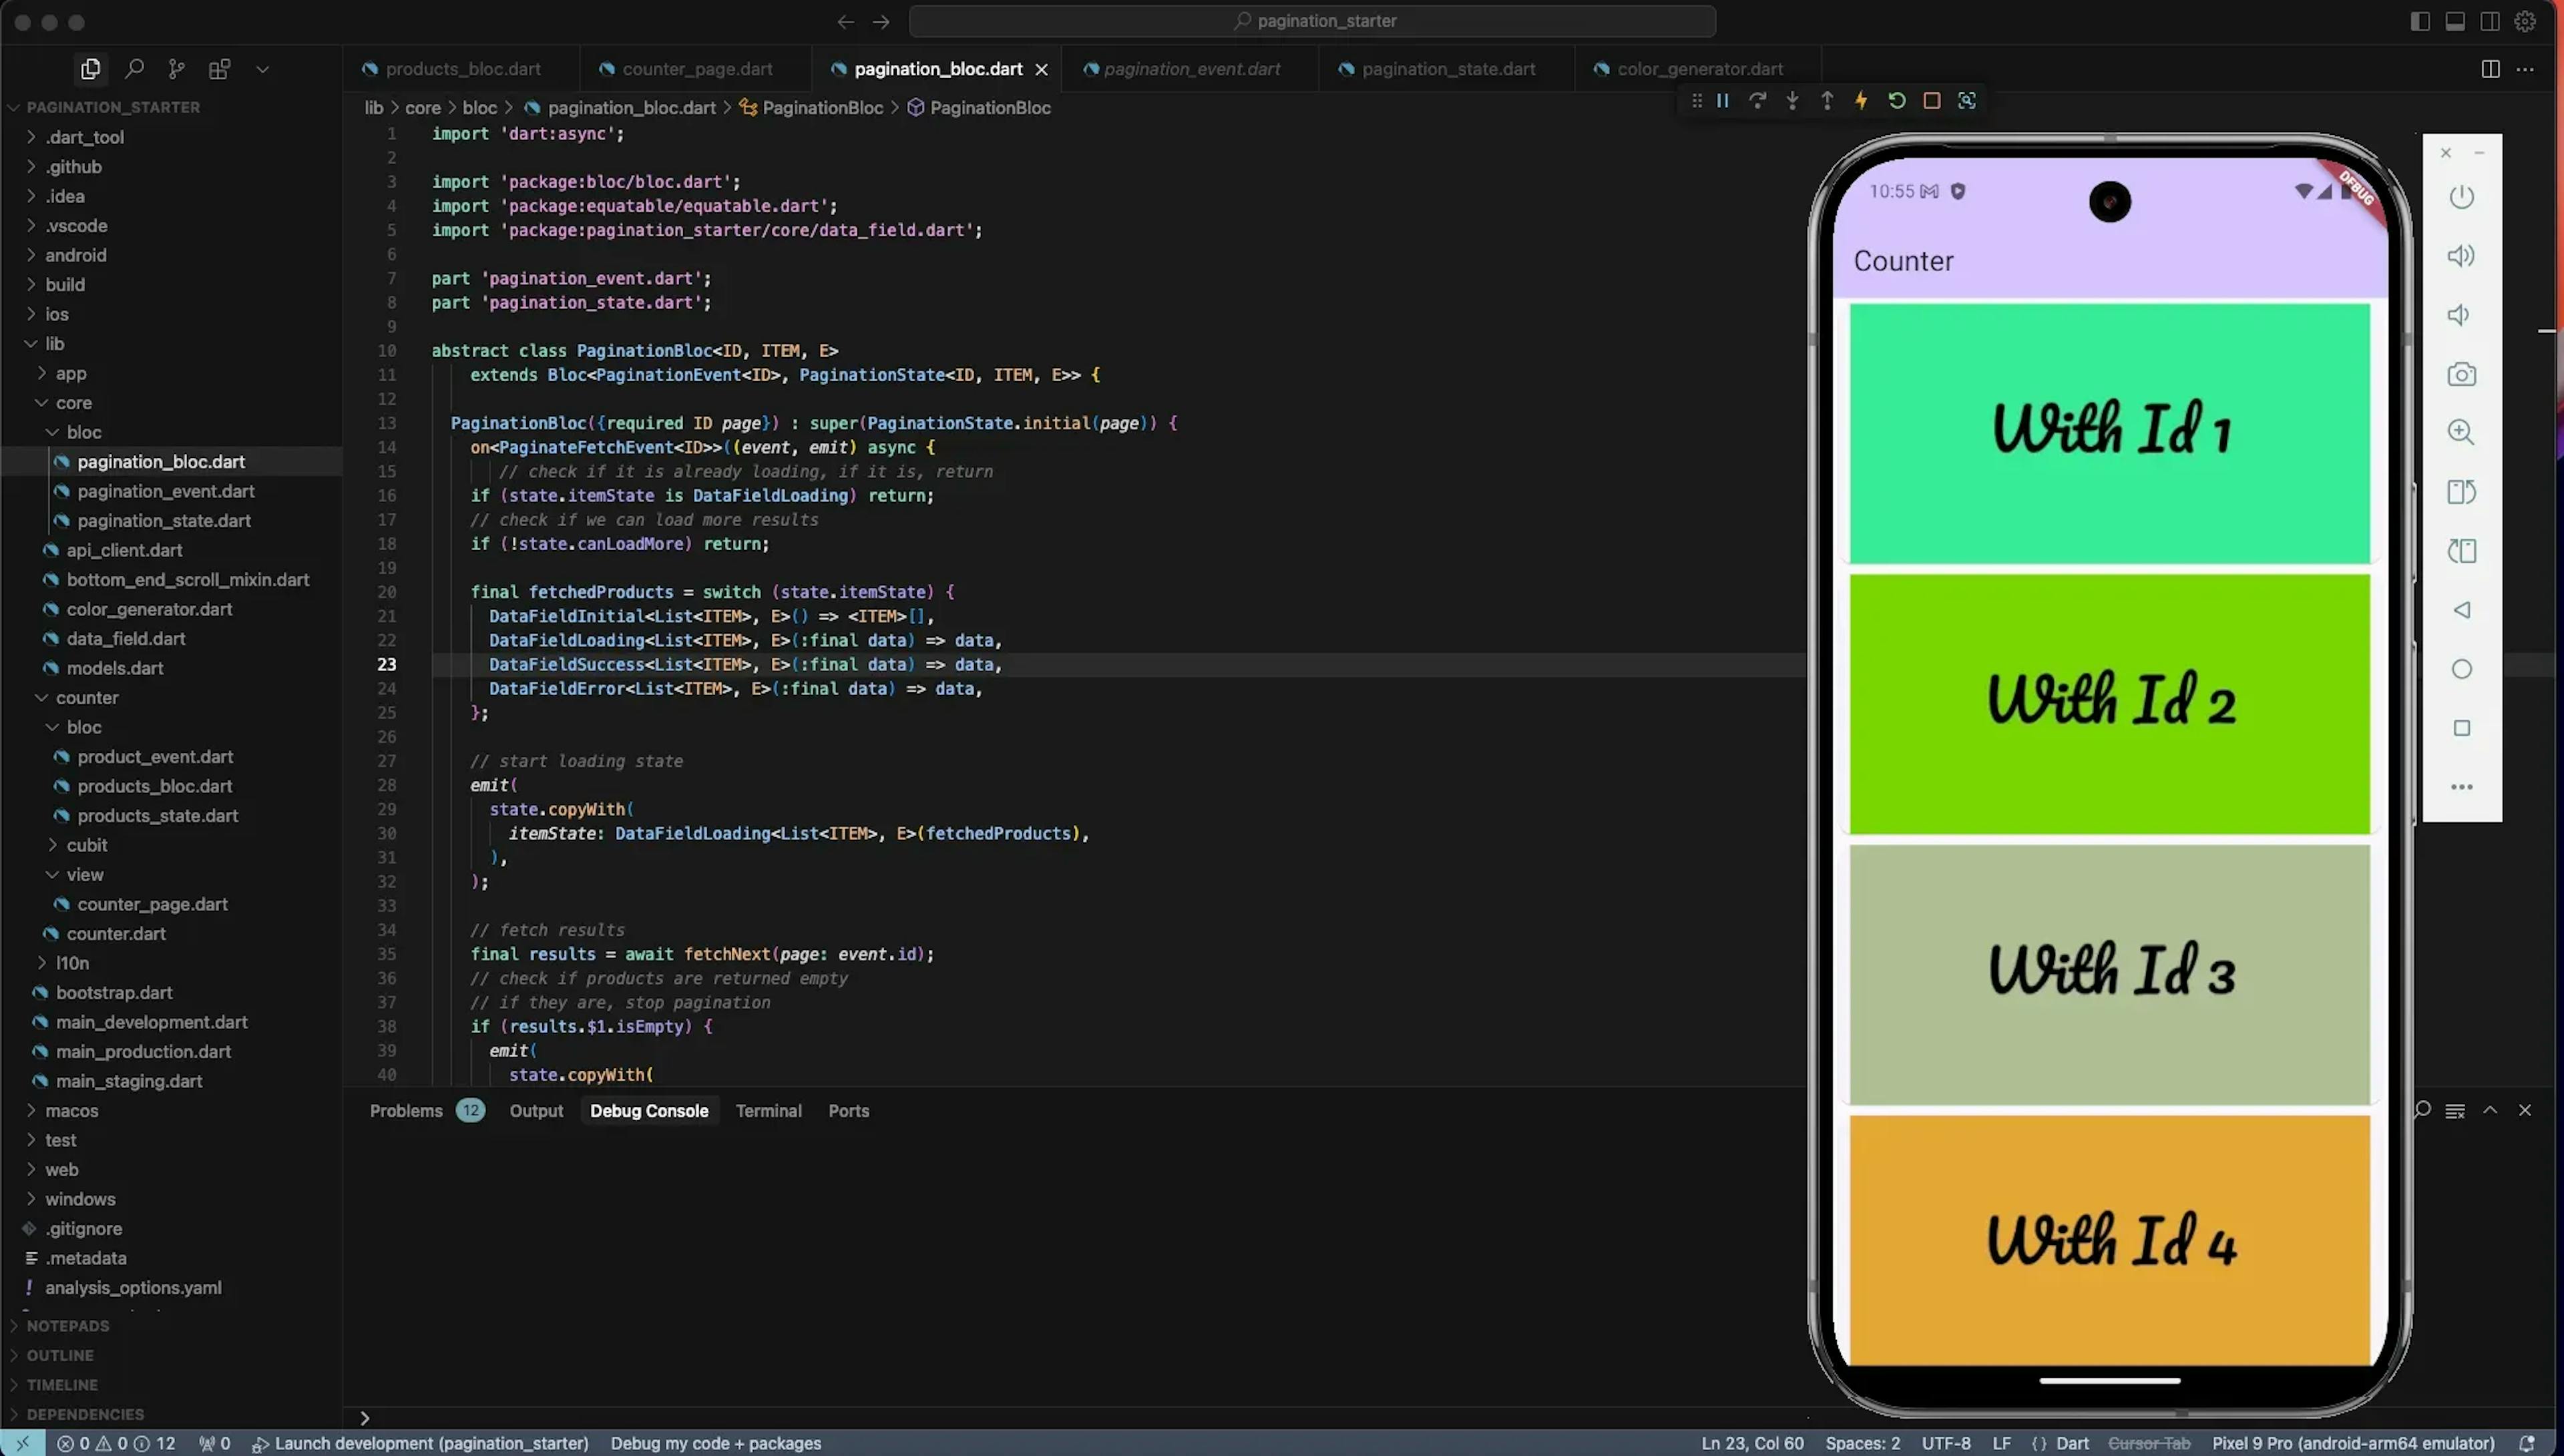Increase emulator volume with the volume up icon

tap(2462, 256)
